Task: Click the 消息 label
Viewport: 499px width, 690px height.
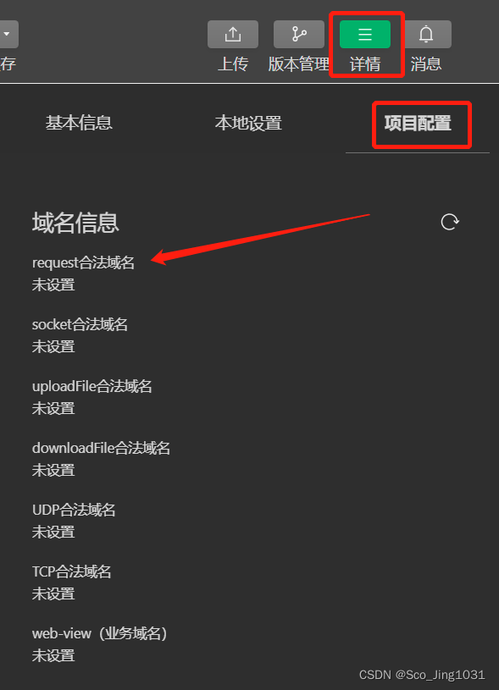Action: pos(426,64)
